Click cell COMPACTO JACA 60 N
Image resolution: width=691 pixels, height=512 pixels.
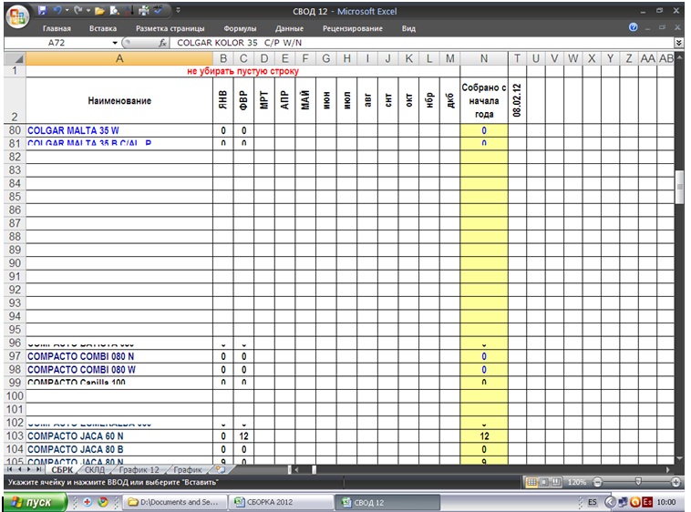pyautogui.click(x=119, y=435)
